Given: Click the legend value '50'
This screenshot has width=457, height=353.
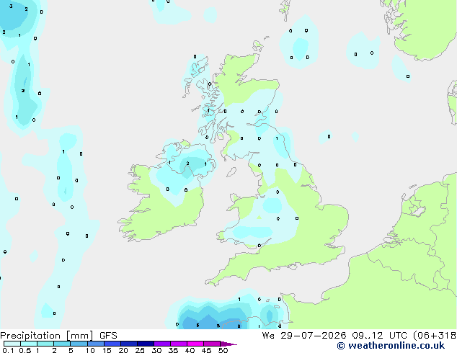Looking at the screenshot, I should point(223,350).
